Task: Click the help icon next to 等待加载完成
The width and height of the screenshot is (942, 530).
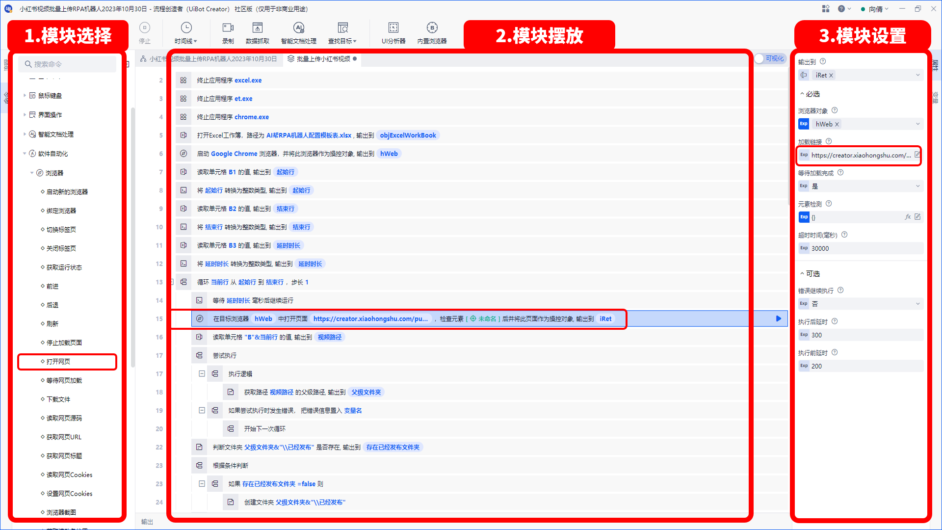Action: click(840, 172)
